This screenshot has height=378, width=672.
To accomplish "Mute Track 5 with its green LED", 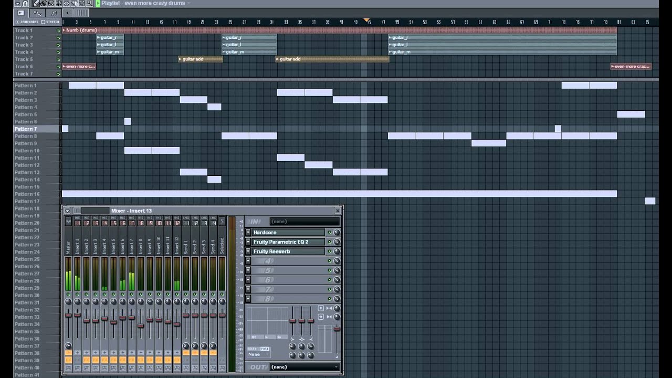I will (x=58, y=59).
